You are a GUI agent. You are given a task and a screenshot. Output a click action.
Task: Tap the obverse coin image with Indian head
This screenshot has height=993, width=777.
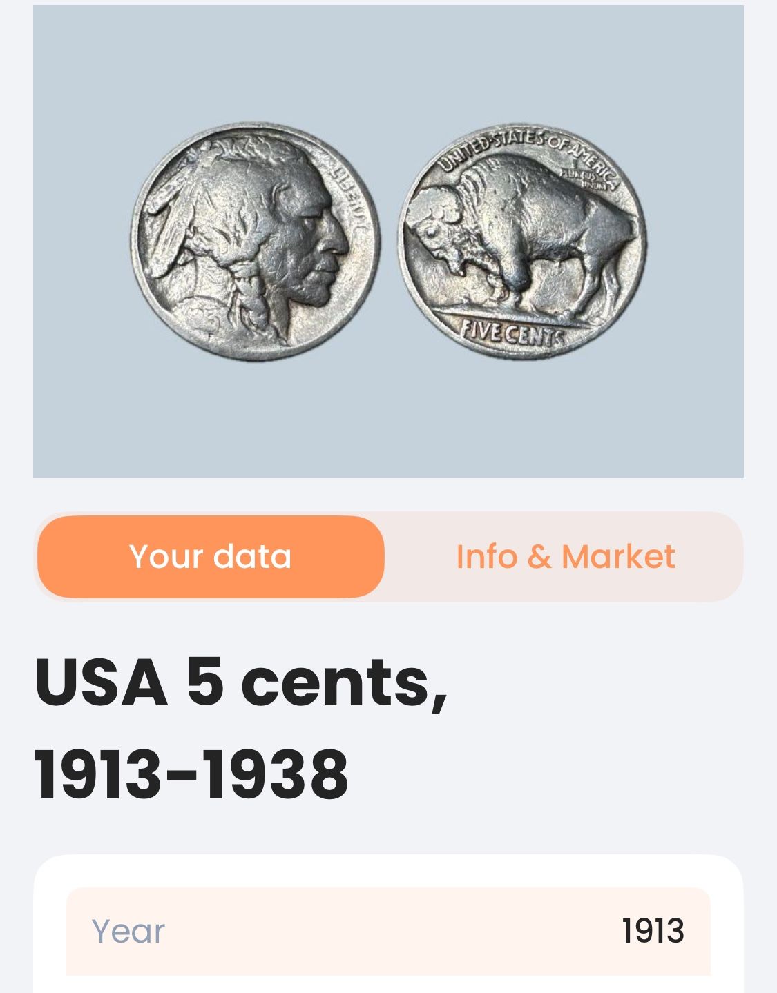(x=255, y=242)
